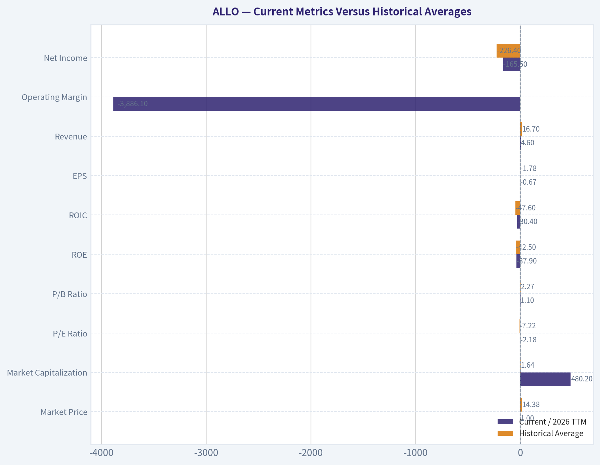Image resolution: width=600 pixels, height=465 pixels.
Task: Click the 'ROE' axis label
Action: (x=79, y=255)
